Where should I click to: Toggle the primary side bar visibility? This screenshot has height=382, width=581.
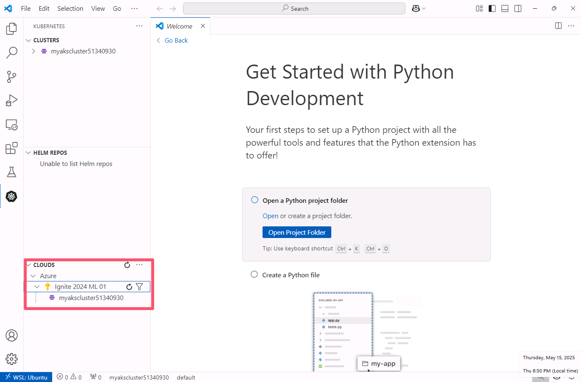pyautogui.click(x=492, y=9)
